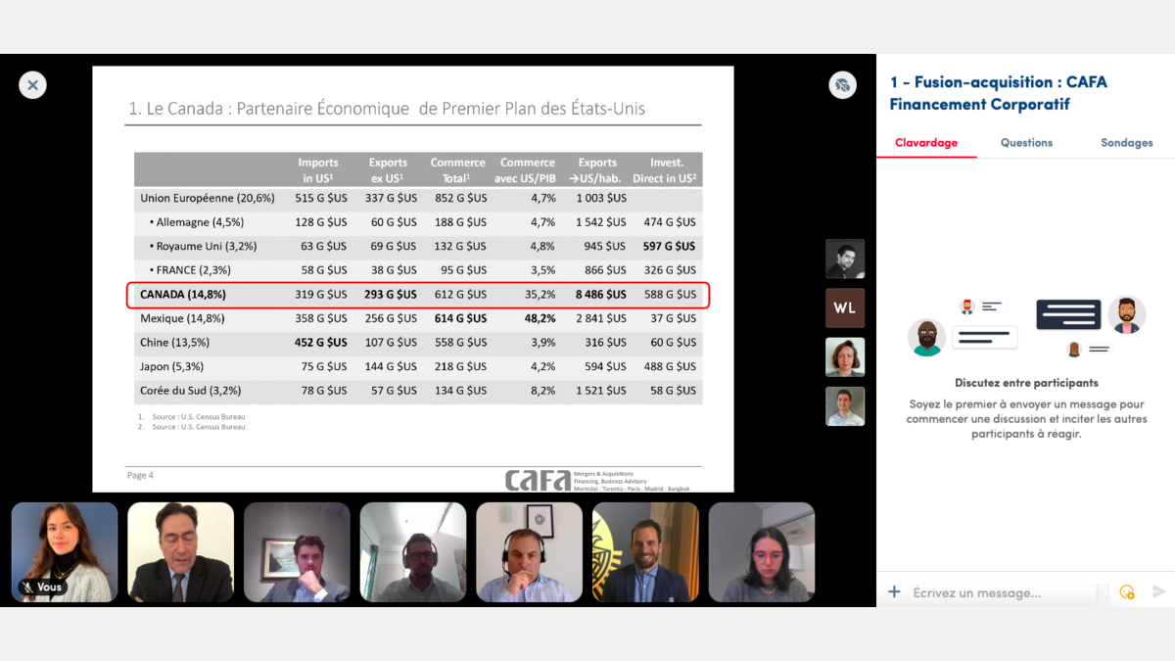Select the woman's avatar below WL
This screenshot has width=1175, height=661.
click(x=844, y=357)
